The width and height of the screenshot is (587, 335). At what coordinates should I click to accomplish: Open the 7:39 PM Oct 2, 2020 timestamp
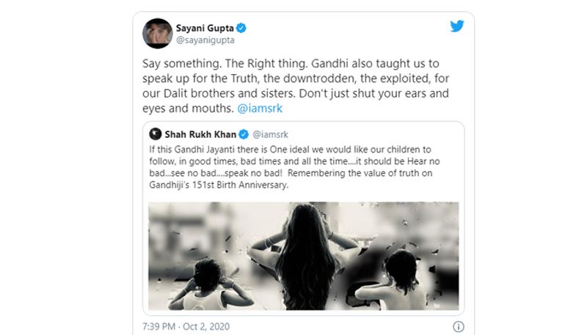(186, 326)
